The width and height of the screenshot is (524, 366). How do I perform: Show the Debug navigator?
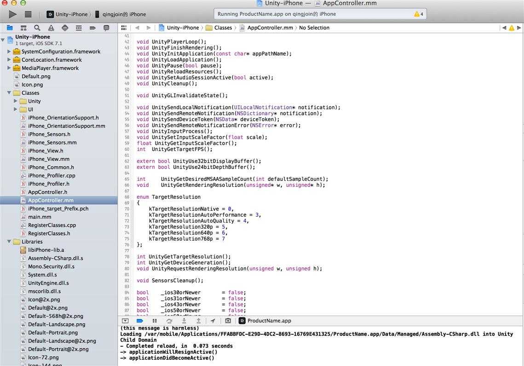(x=79, y=28)
